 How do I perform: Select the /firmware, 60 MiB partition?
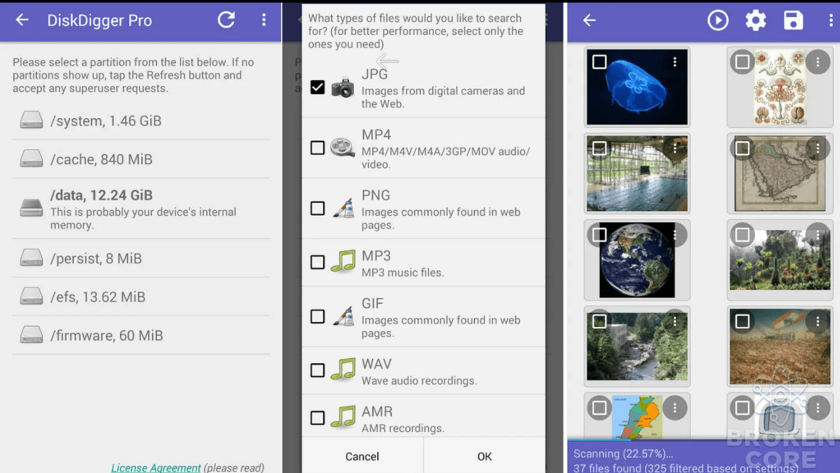(x=142, y=335)
